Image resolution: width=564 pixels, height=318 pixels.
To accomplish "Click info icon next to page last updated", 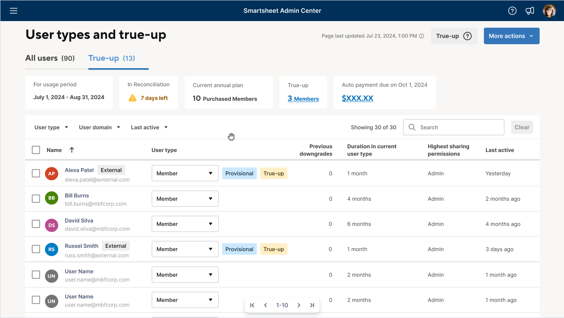I will 422,36.
